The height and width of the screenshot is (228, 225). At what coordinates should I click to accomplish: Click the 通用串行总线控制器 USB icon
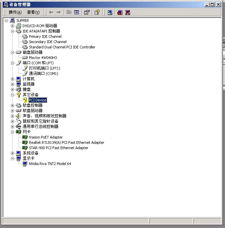(x=19, y=127)
